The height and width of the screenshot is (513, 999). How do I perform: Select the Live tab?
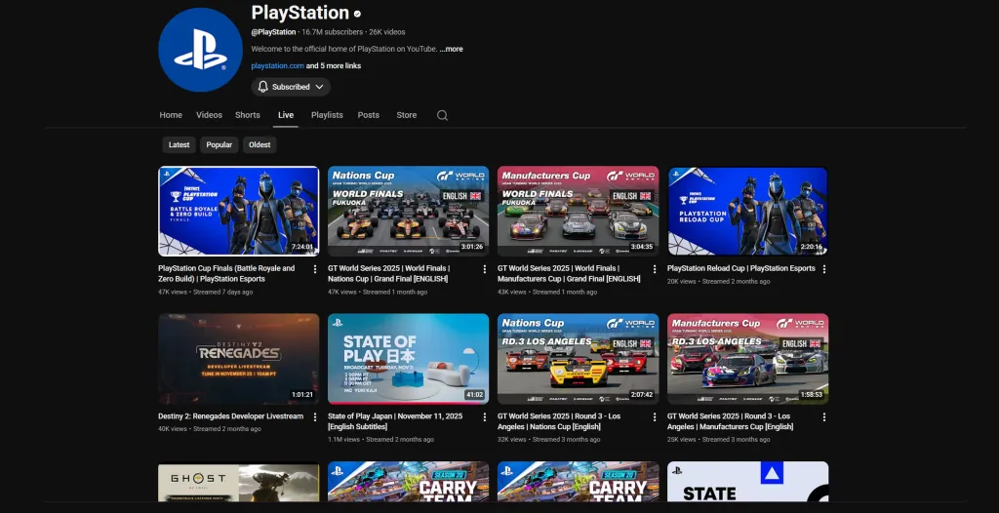click(286, 115)
